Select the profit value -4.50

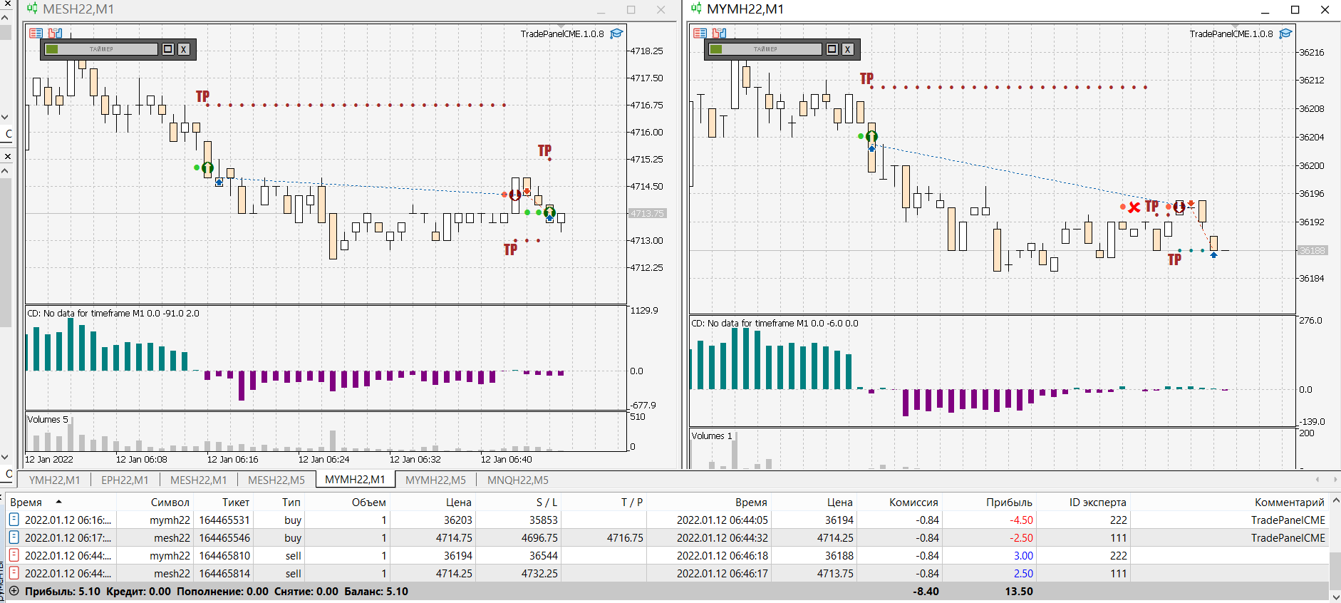(1021, 520)
